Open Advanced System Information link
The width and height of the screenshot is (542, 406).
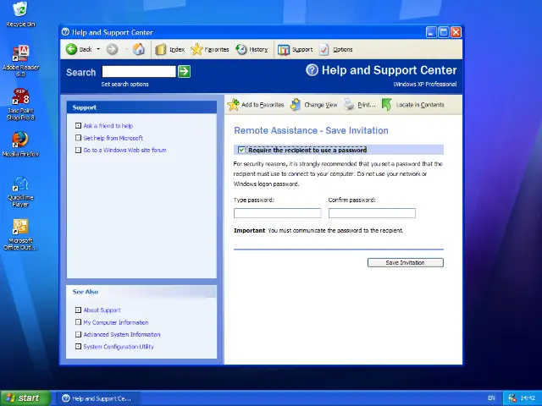coord(122,334)
